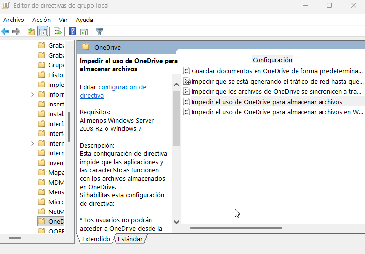This screenshot has width=365, height=254.
Task: Click the folder icon next to NetM
Action: point(42,212)
